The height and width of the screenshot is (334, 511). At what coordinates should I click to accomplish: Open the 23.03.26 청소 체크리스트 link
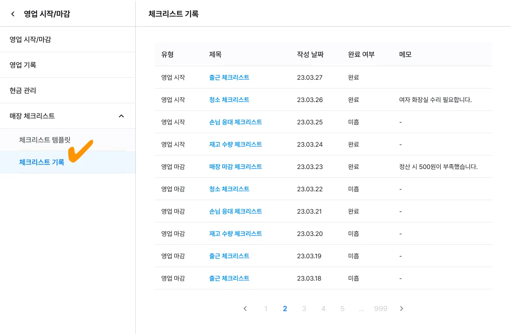tap(229, 100)
